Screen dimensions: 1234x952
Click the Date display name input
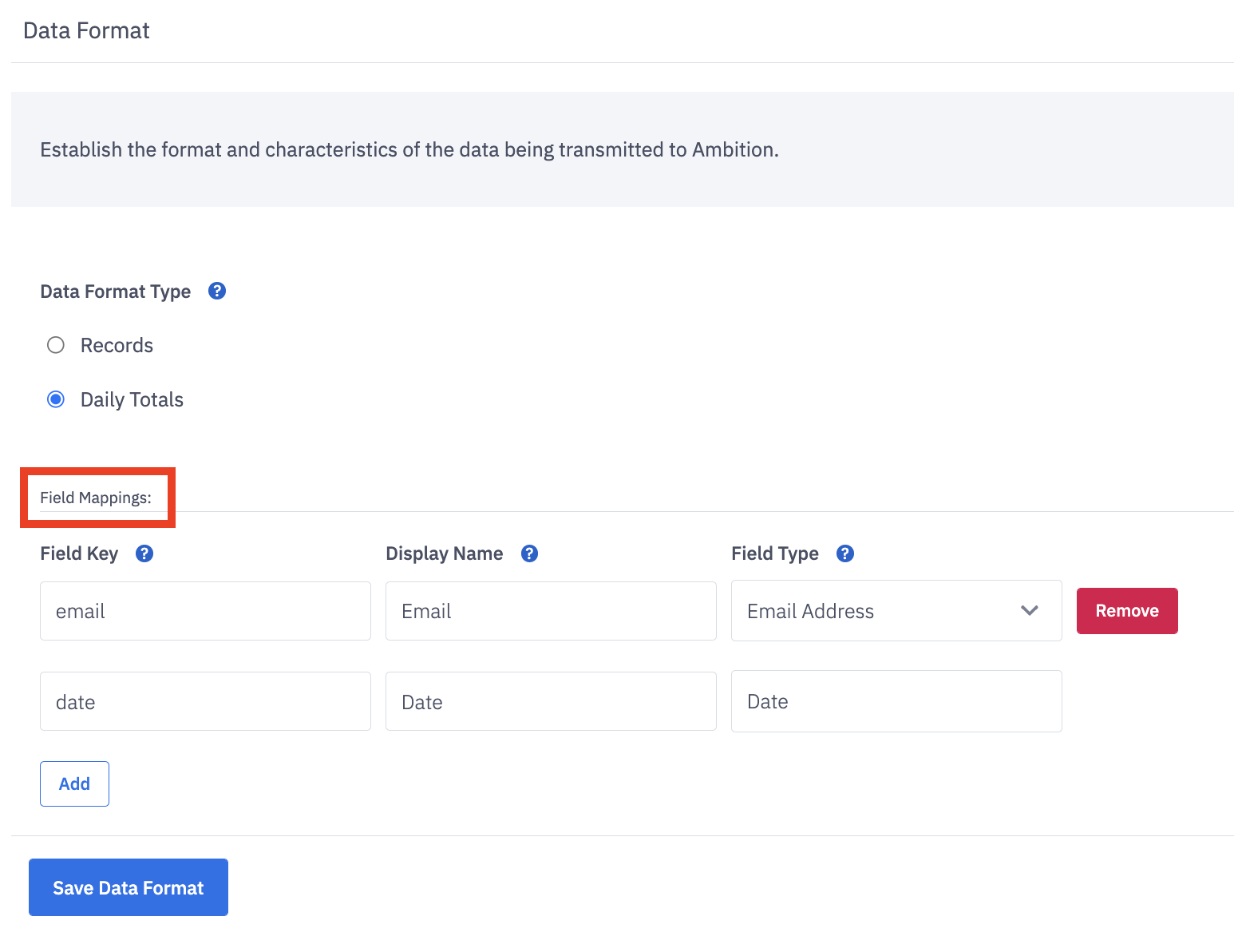(x=551, y=702)
